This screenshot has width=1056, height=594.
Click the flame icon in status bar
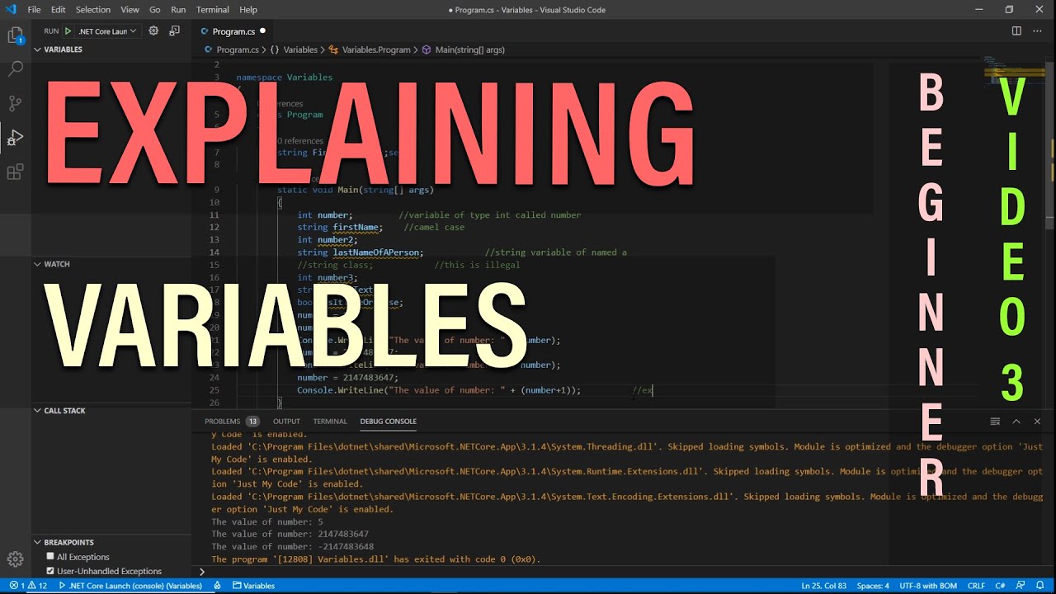point(217,586)
